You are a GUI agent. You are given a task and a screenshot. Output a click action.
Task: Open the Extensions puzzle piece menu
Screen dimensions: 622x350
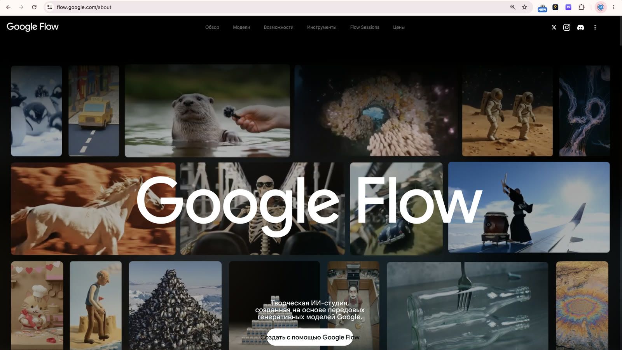[x=582, y=7]
